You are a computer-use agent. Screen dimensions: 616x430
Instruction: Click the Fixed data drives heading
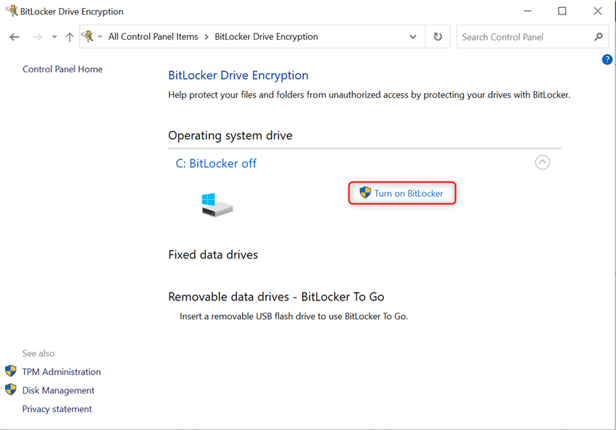[x=213, y=255]
